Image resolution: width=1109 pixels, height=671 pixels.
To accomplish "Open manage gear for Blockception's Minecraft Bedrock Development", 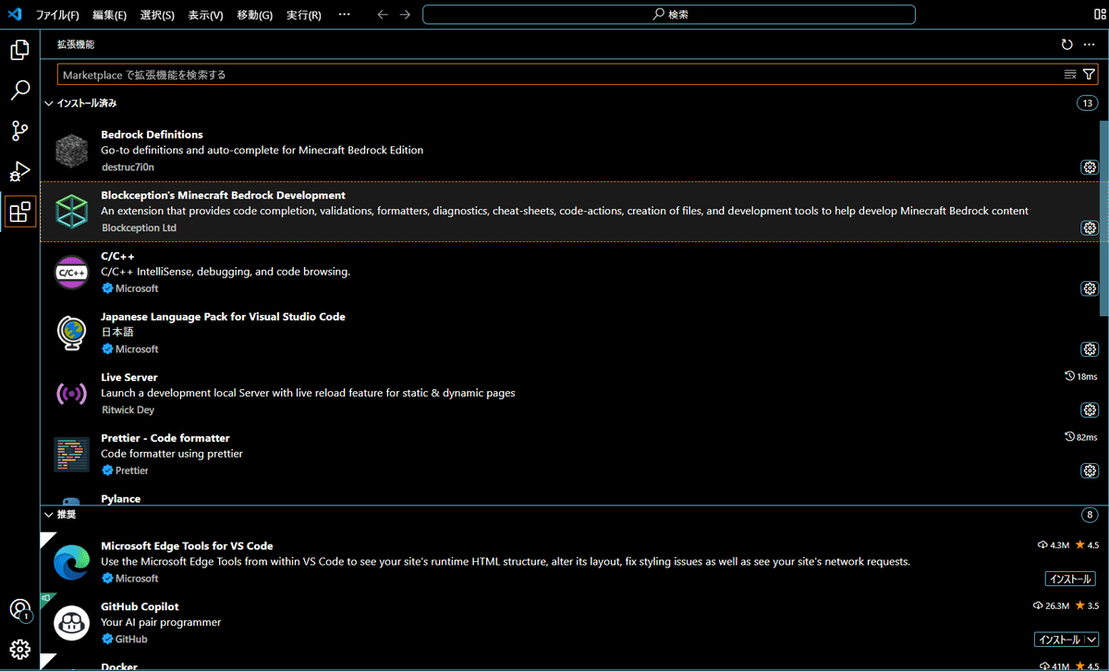I will (1089, 227).
